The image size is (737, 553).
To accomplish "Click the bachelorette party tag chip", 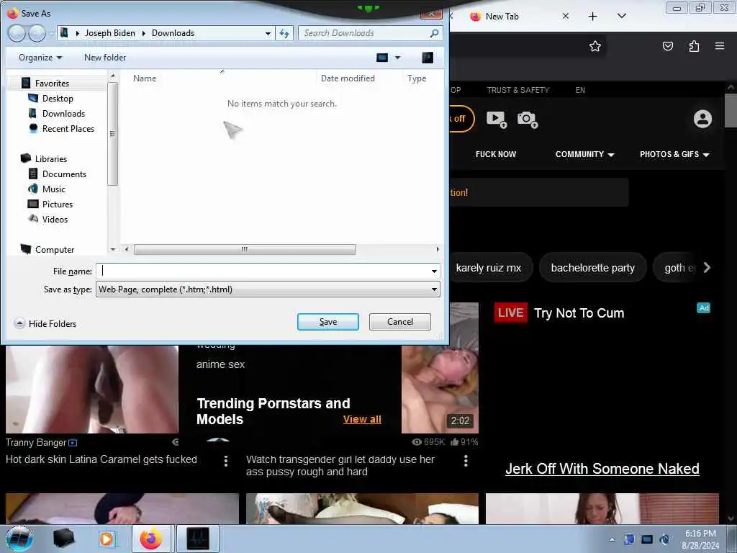I will [x=593, y=268].
